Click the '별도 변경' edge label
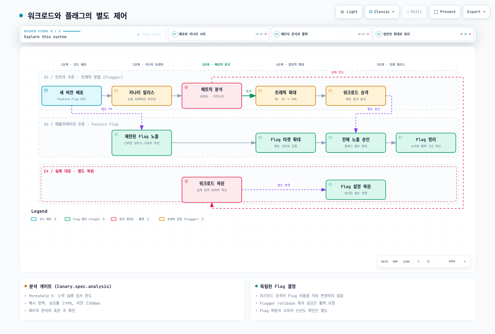495x334 pixels. pos(284,185)
